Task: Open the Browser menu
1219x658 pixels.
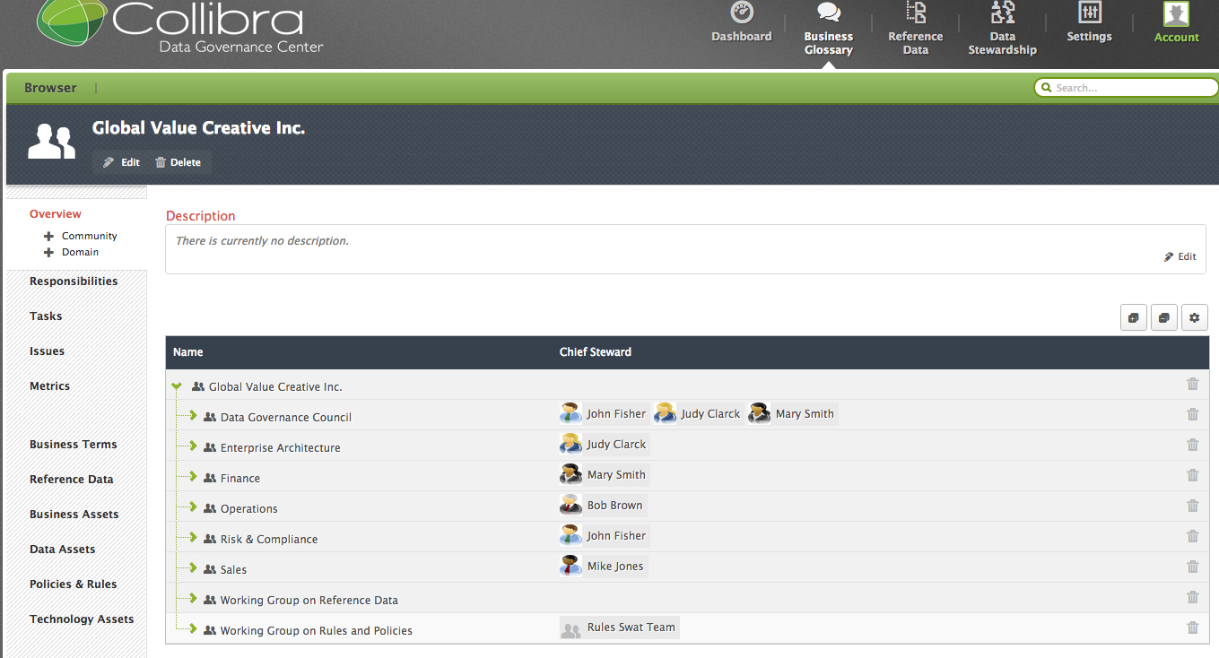Action: (50, 88)
